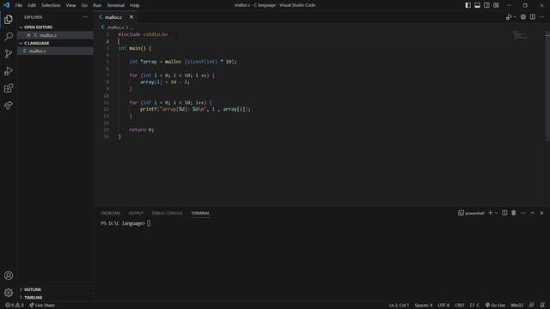The height and width of the screenshot is (309, 550).
Task: Open terminal panel more actions ellipsis
Action: 523,213
